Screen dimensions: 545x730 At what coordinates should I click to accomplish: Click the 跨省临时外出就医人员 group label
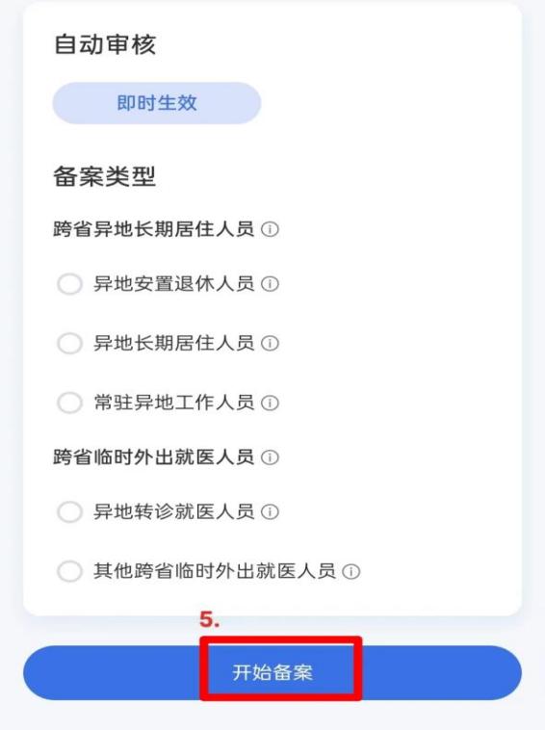click(154, 457)
